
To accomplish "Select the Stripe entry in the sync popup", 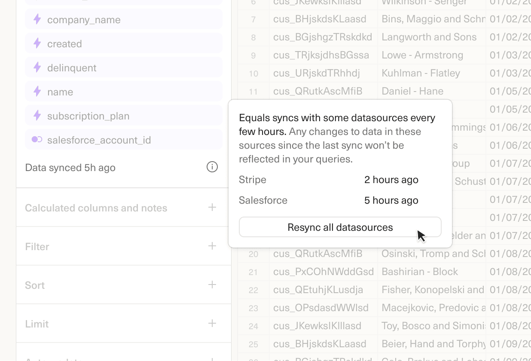I will [252, 180].
